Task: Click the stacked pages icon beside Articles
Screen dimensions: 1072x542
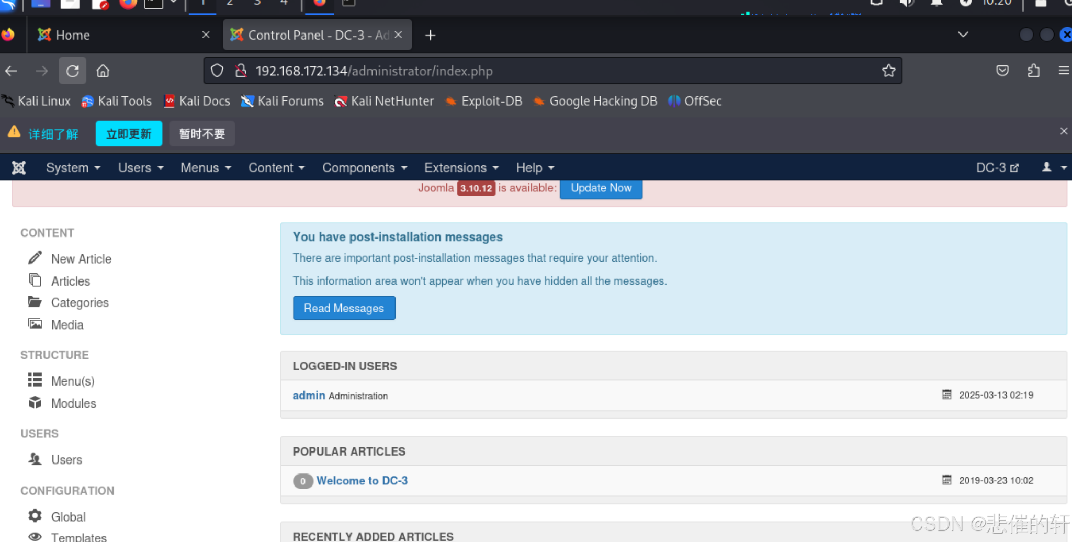Action: click(35, 280)
